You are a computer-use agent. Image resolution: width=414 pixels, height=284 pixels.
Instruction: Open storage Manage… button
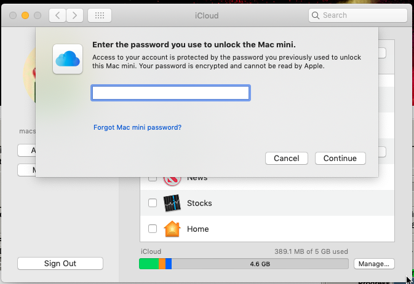(x=374, y=264)
